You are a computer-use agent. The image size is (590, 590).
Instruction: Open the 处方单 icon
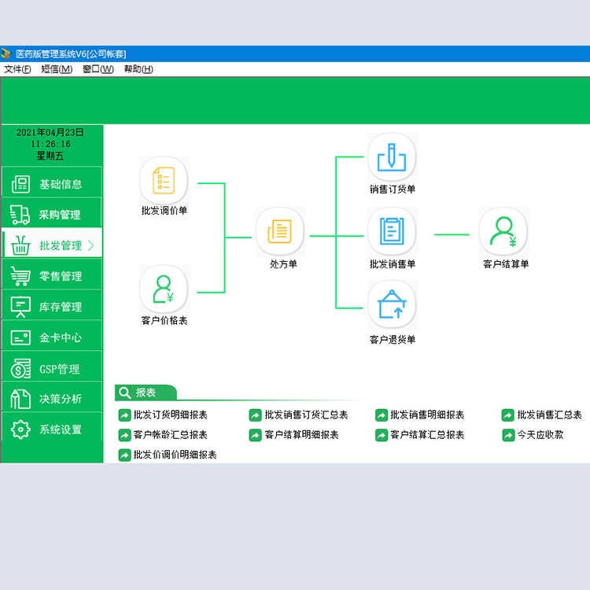[x=280, y=232]
